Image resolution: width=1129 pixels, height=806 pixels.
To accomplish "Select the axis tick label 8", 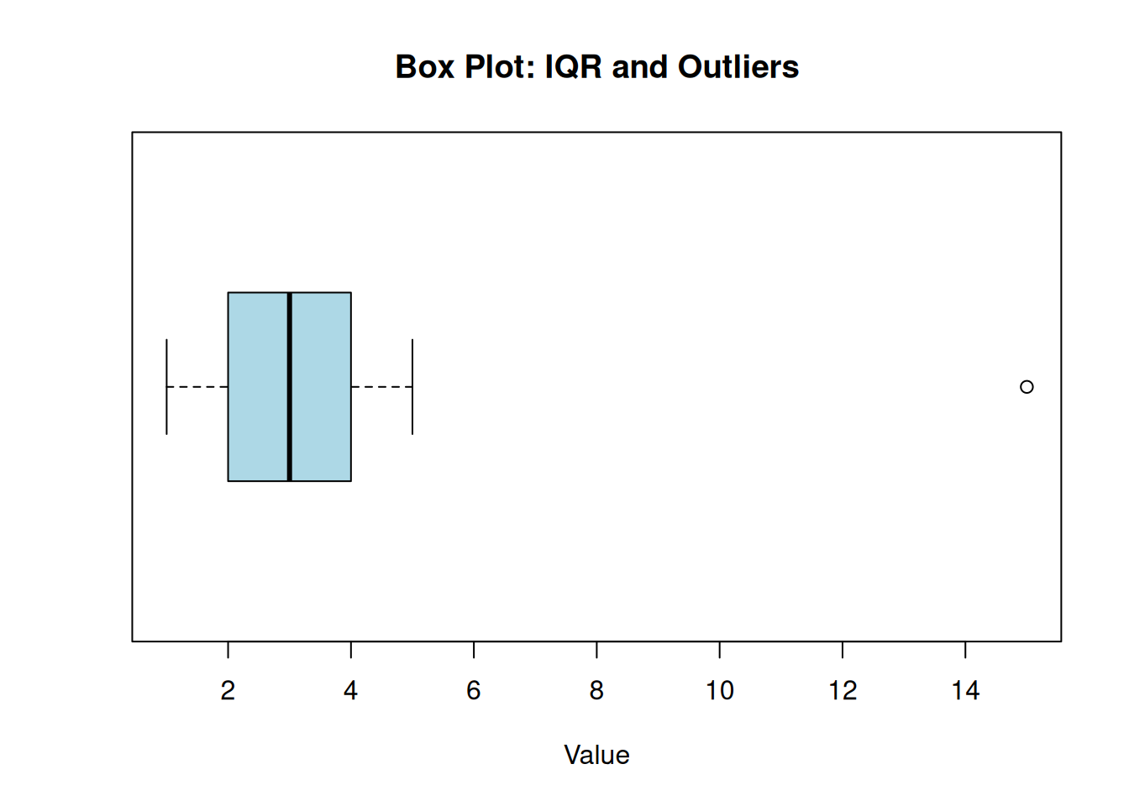I will pyautogui.click(x=596, y=691).
